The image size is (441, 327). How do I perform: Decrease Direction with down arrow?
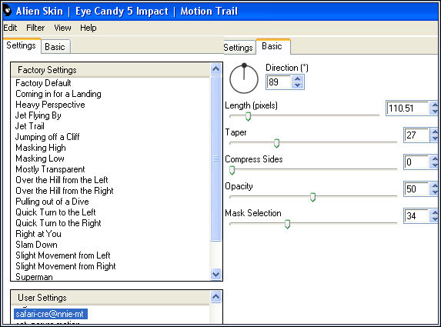[x=298, y=85]
